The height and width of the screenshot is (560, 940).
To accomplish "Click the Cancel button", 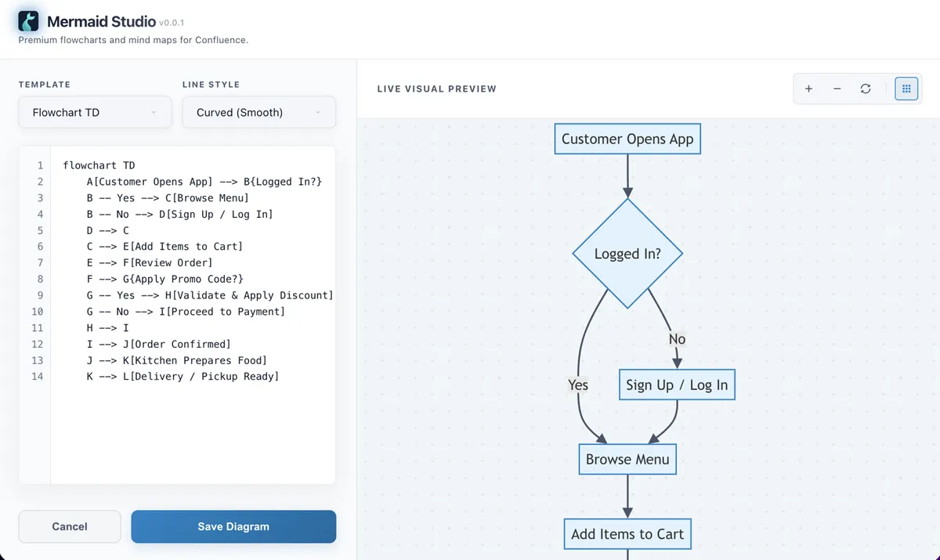I will (x=70, y=526).
